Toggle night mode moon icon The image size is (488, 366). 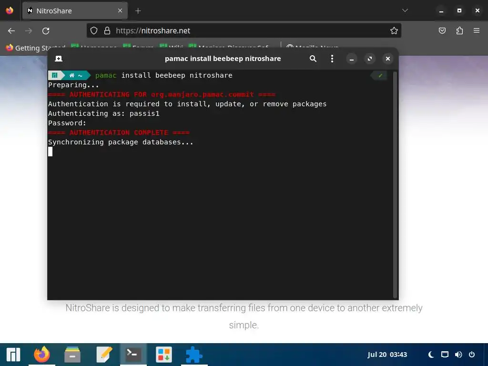(x=431, y=355)
